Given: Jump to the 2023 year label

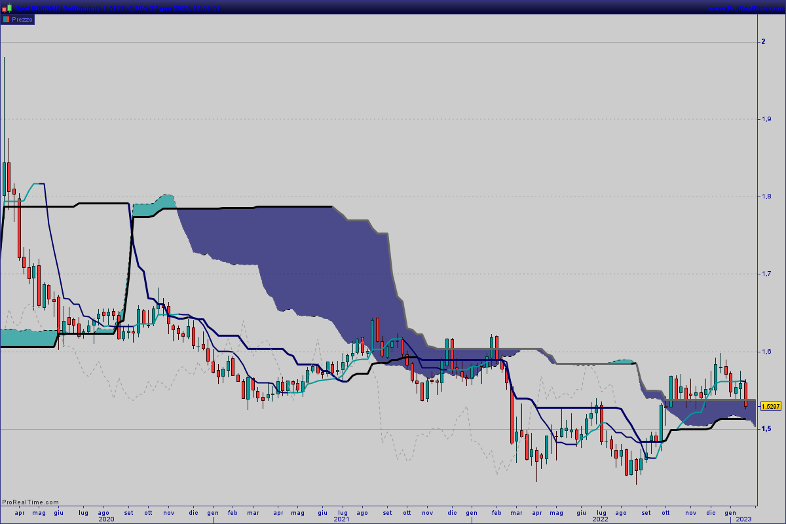Looking at the screenshot, I should click(743, 519).
